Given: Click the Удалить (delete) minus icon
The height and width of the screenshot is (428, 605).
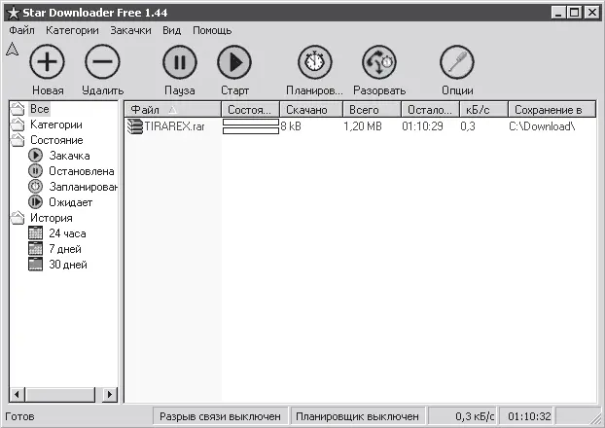Looking at the screenshot, I should [102, 64].
